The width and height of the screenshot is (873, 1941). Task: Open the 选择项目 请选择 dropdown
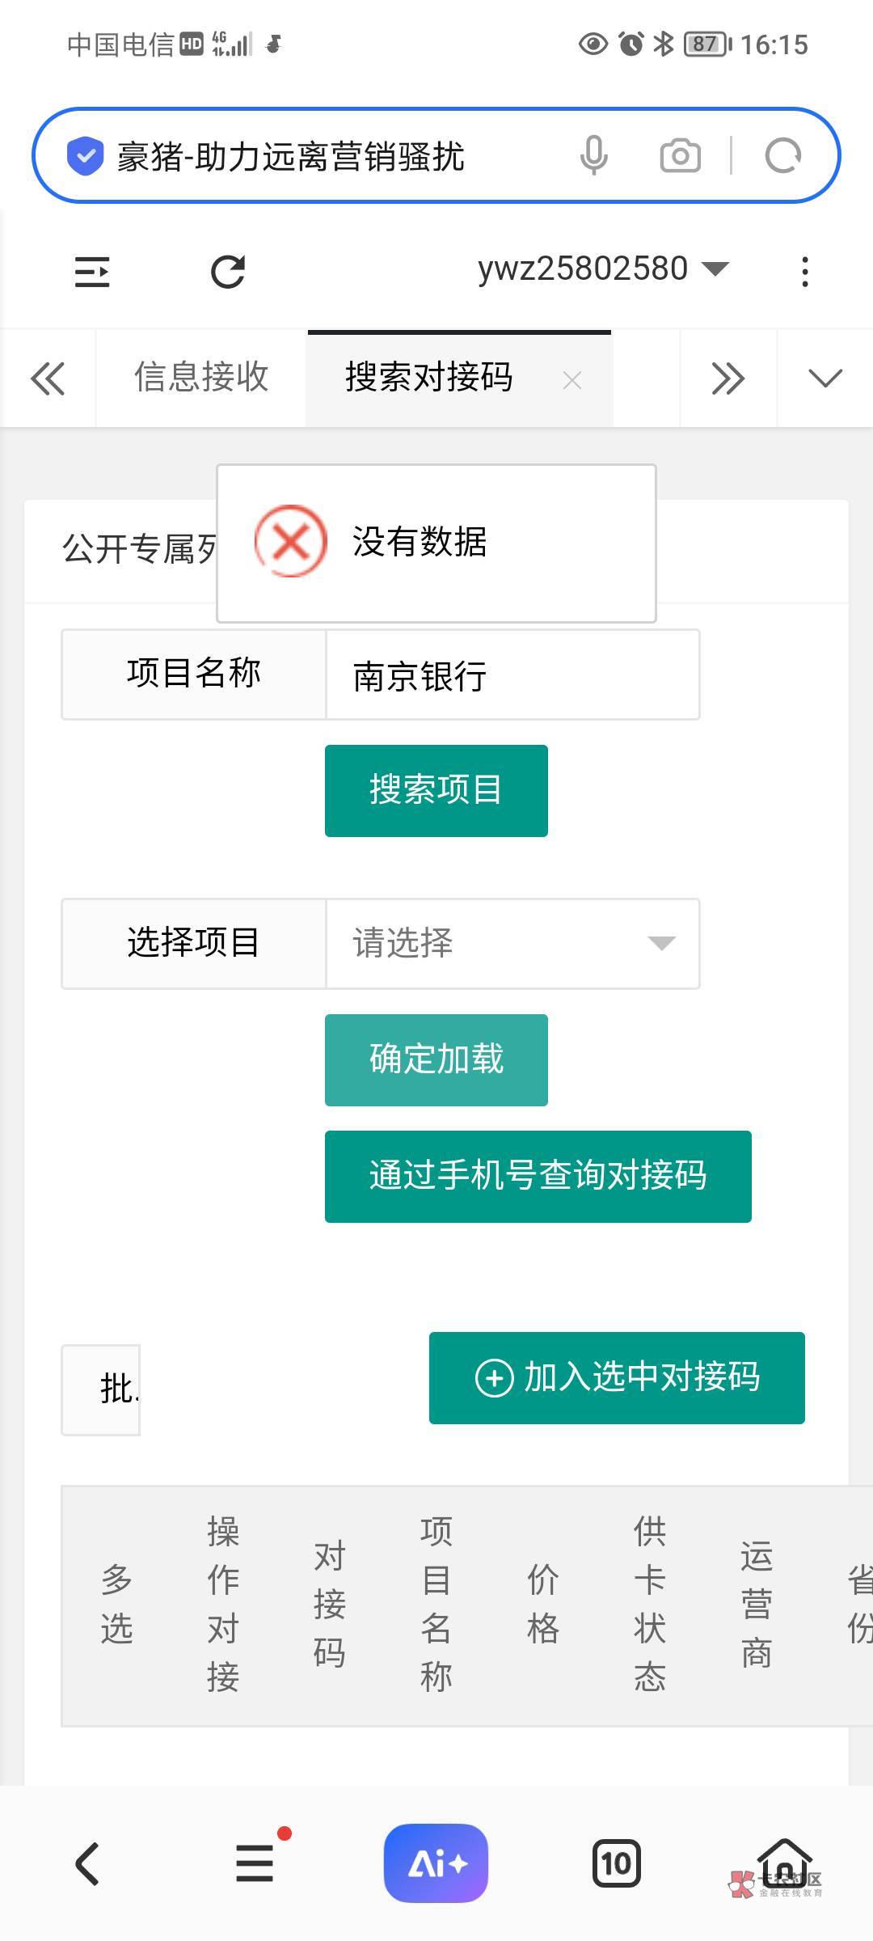tap(512, 943)
